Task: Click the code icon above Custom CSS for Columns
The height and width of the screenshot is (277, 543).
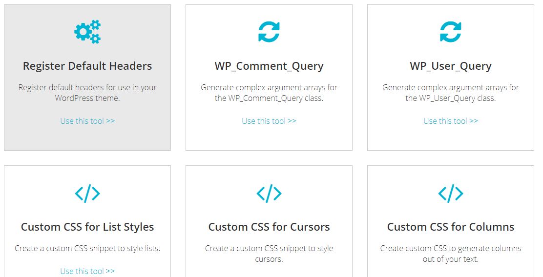Action: (451, 193)
